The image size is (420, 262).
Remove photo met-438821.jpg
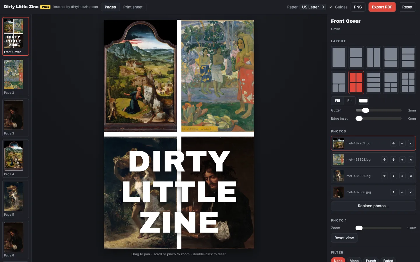pyautogui.click(x=411, y=160)
